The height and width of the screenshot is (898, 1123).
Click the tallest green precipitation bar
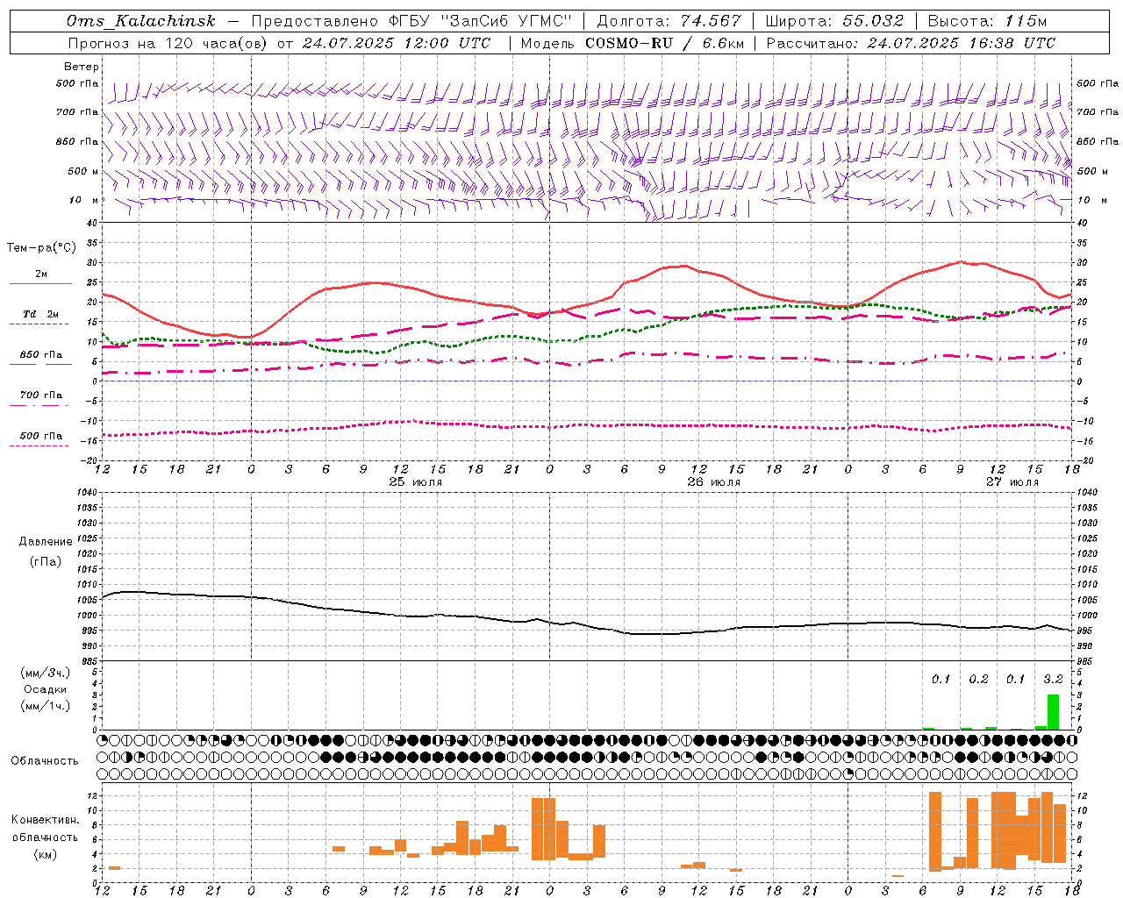tap(1053, 712)
